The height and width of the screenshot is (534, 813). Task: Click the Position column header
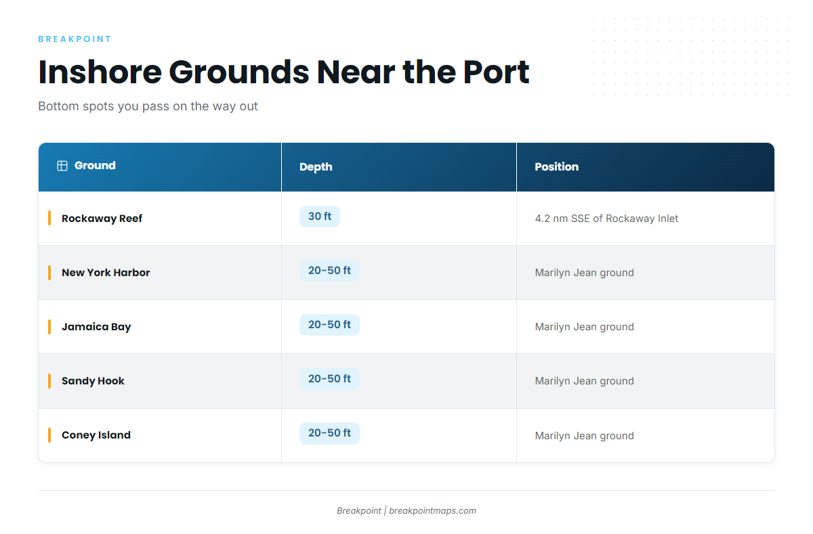[x=646, y=166]
